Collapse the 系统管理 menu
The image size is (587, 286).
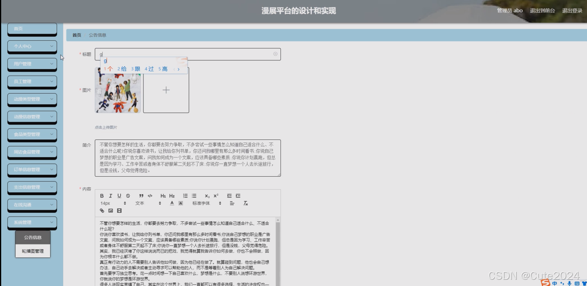(32, 223)
